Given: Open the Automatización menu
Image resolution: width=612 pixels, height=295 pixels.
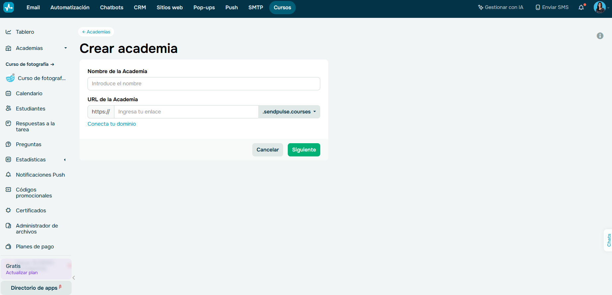Looking at the screenshot, I should pos(70,7).
